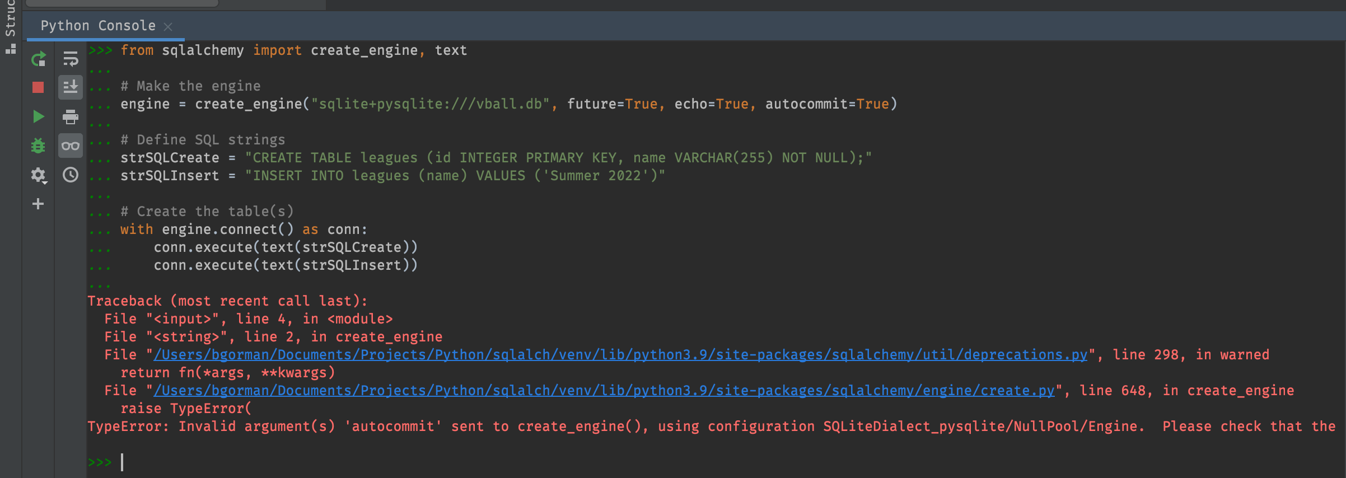Browse console command history
Image resolution: width=1346 pixels, height=478 pixels.
pos(70,175)
